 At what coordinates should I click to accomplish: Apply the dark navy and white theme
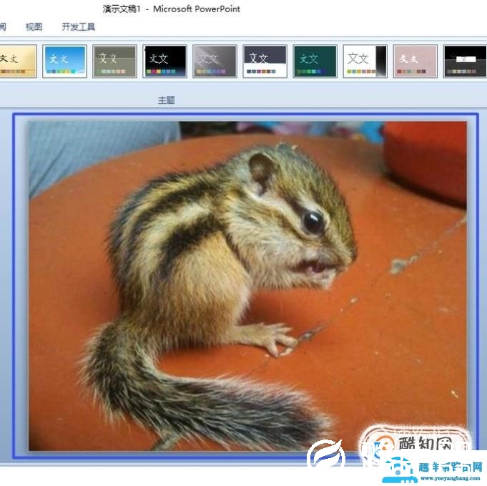pos(265,61)
